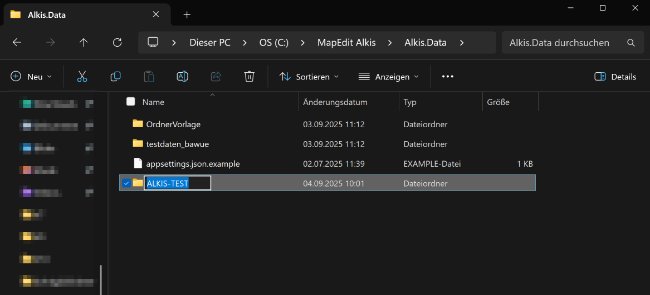This screenshot has height=295, width=650.
Task: Open the three-dot more options menu
Action: click(x=447, y=77)
